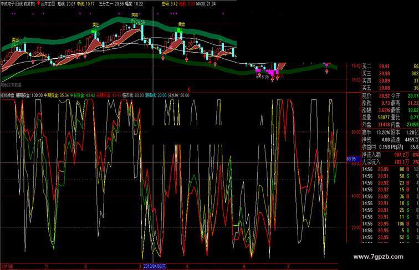419x270 pixels.
Task: Click the 短线 20.07 indicator value
Action: [67, 4]
